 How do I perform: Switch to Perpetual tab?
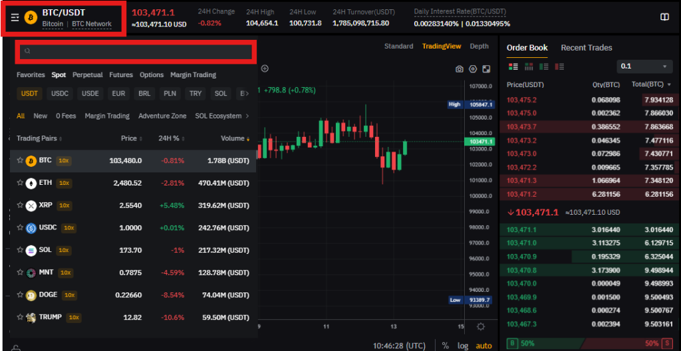[x=88, y=74]
